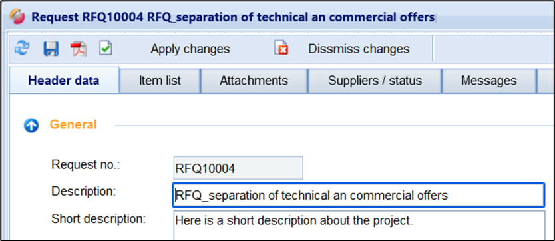Viewport: 555px width, 241px height.
Task: Click the window title bar text
Action: coord(234,17)
